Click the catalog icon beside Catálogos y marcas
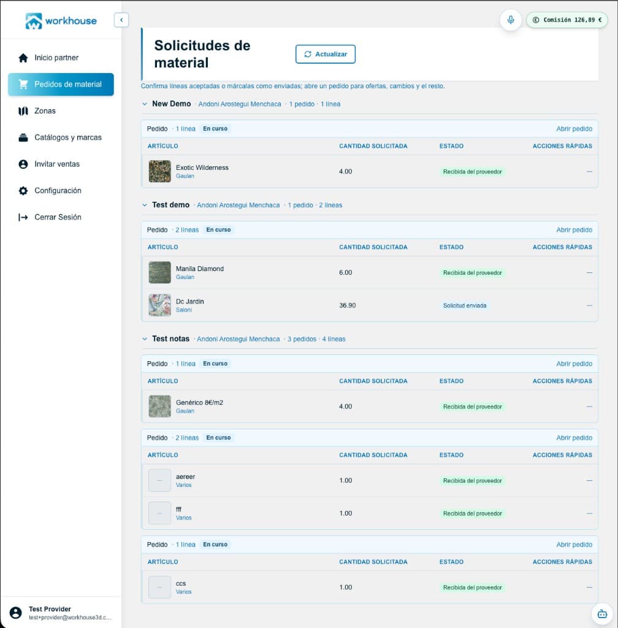This screenshot has width=618, height=628. (x=23, y=137)
